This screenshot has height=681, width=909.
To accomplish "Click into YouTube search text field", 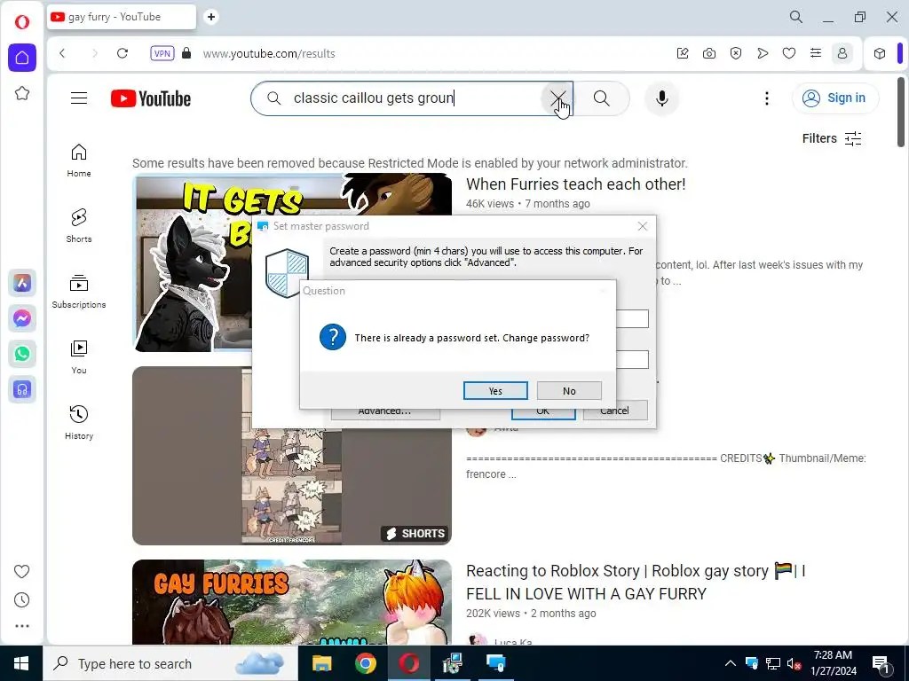I will tap(412, 98).
